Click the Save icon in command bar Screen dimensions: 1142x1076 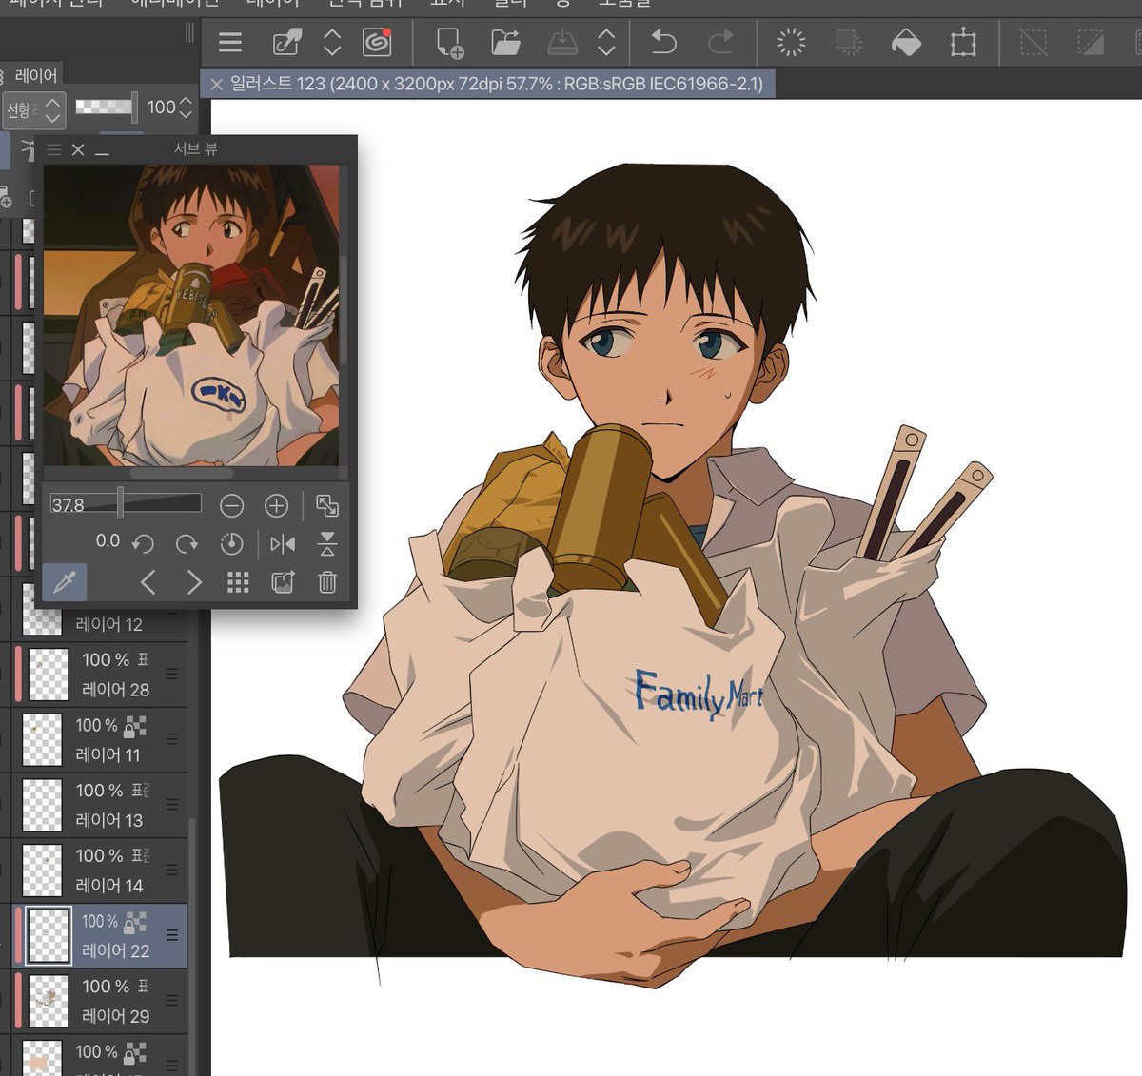coord(562,42)
